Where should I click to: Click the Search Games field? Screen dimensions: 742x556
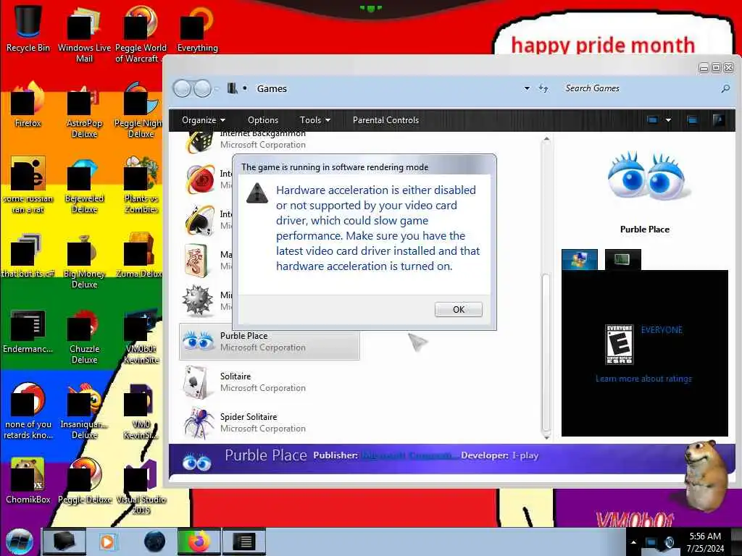click(639, 88)
